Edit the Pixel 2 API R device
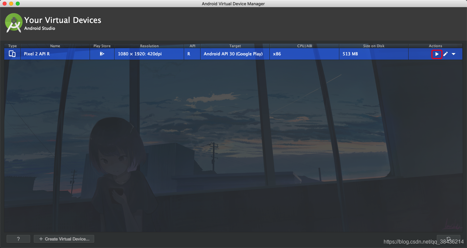The image size is (467, 248). (445, 54)
